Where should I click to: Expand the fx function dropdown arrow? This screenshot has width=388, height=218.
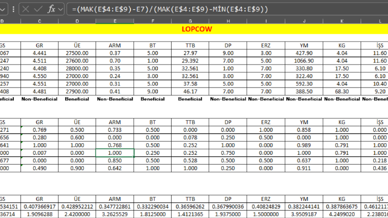pos(60,10)
